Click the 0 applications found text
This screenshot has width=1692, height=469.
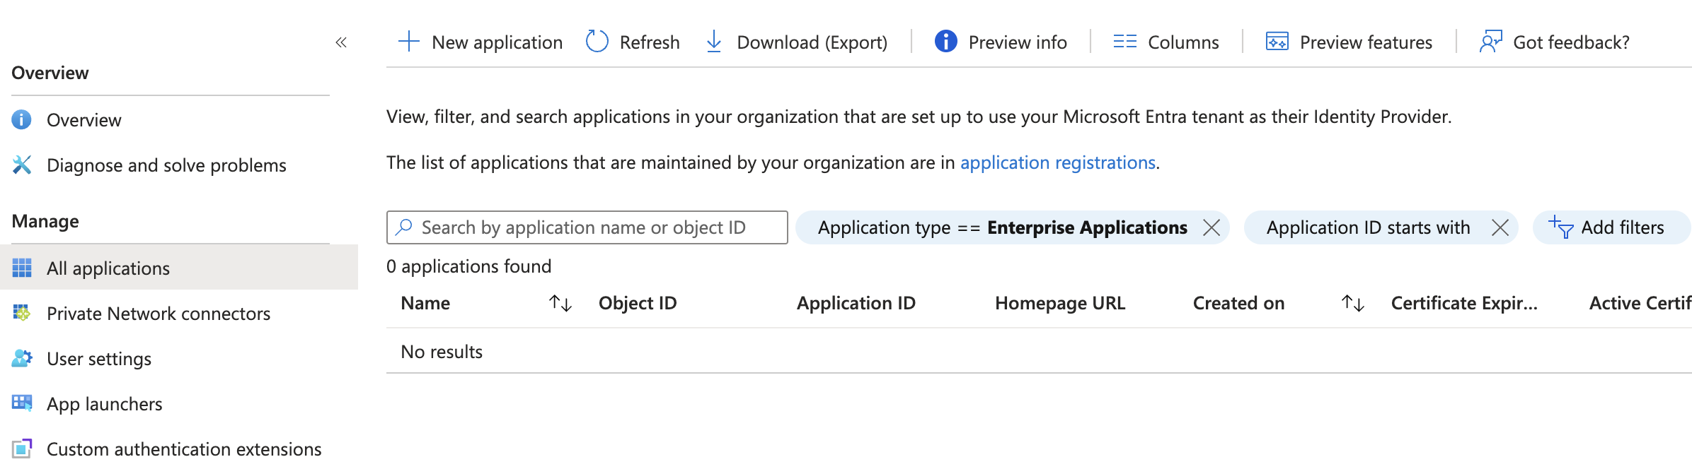468,266
